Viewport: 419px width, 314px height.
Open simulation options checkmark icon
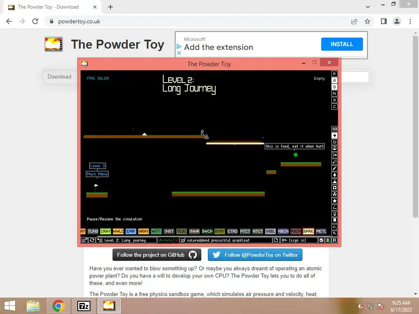pos(321,240)
